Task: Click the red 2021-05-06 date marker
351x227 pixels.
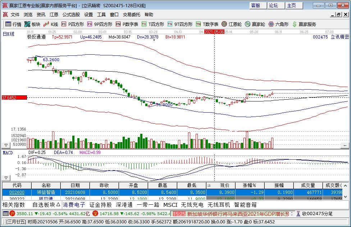Action: [214, 32]
